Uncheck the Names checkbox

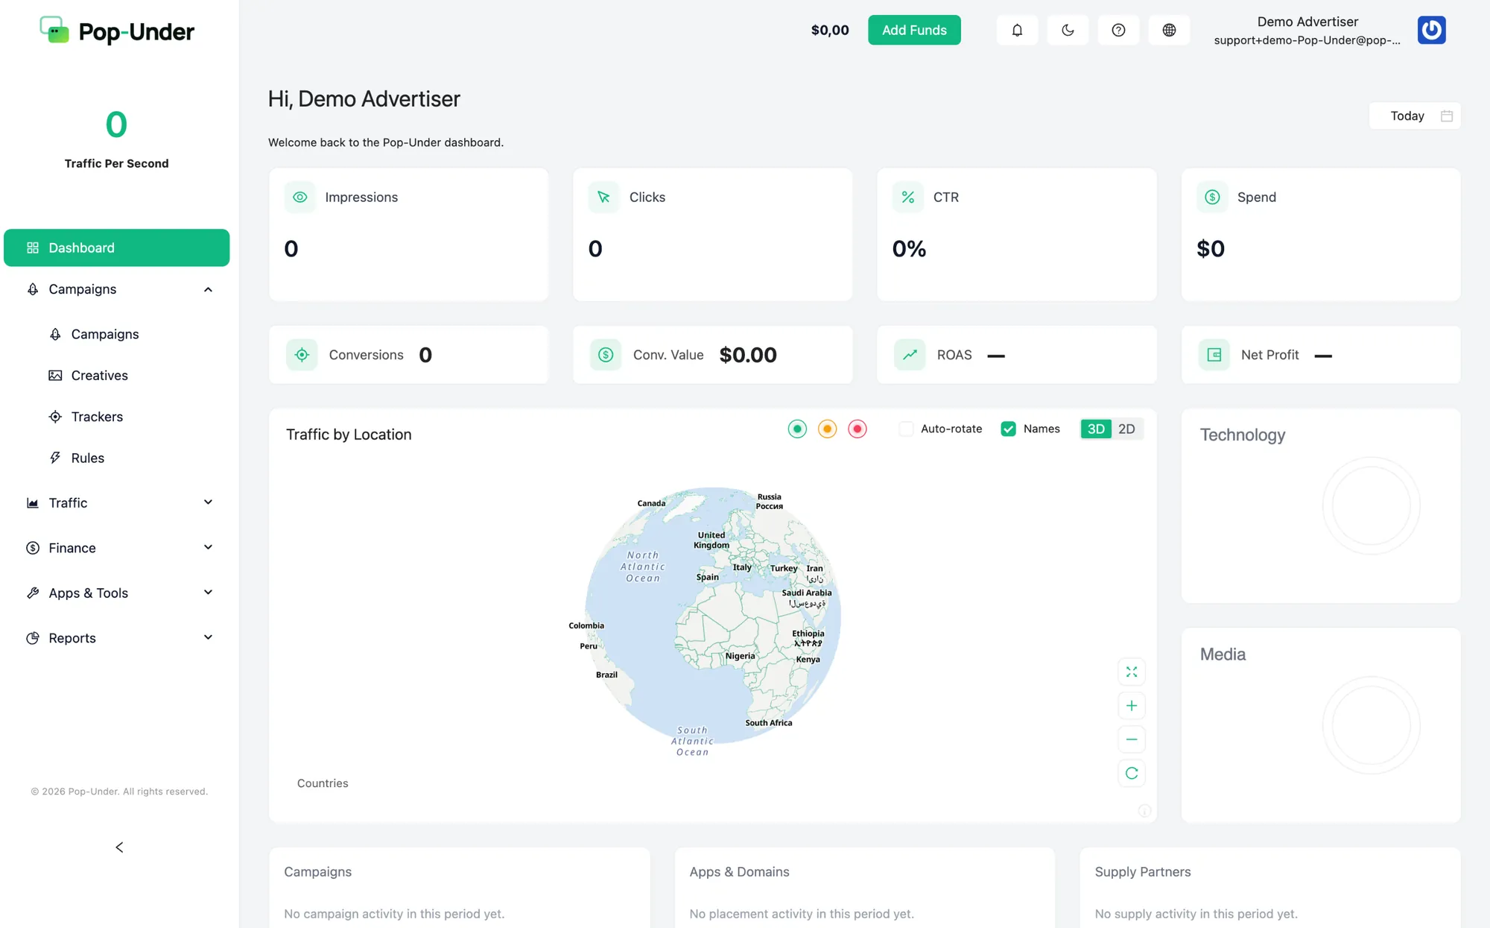(1008, 429)
